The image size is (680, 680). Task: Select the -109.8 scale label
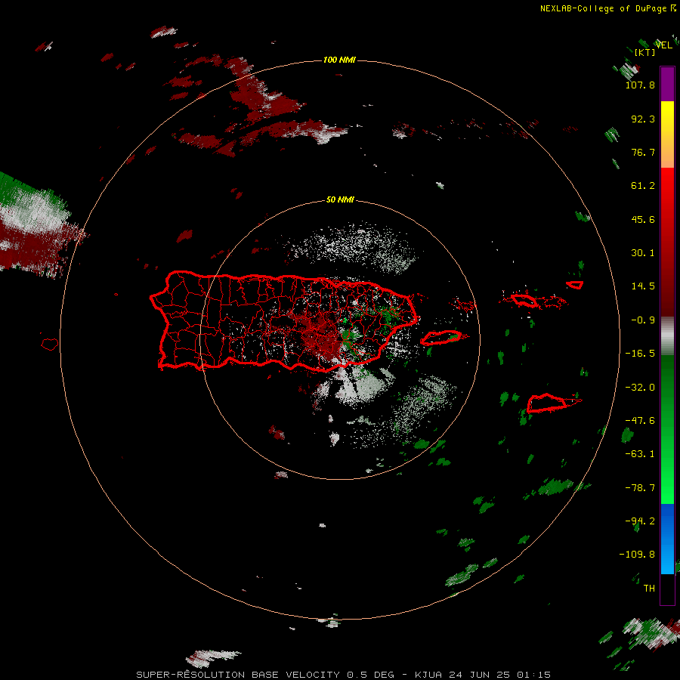pyautogui.click(x=637, y=555)
